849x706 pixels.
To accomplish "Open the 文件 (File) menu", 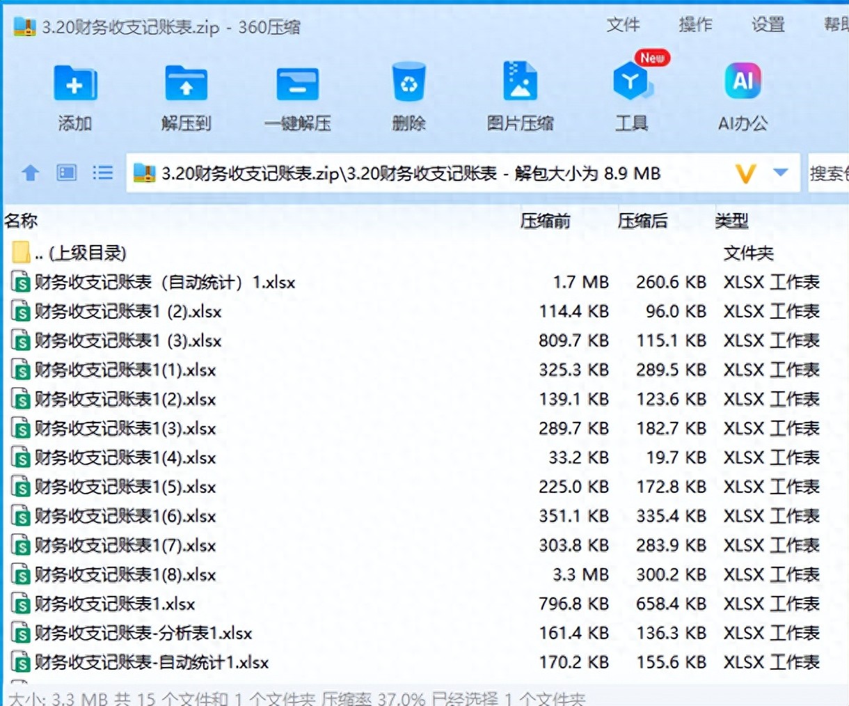I will coord(625,24).
